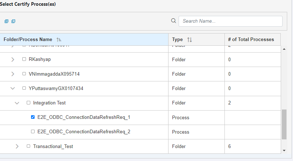Viewport: 293px width, 161px height.
Task: Expand the RKashyap folder
Action: pos(13,59)
